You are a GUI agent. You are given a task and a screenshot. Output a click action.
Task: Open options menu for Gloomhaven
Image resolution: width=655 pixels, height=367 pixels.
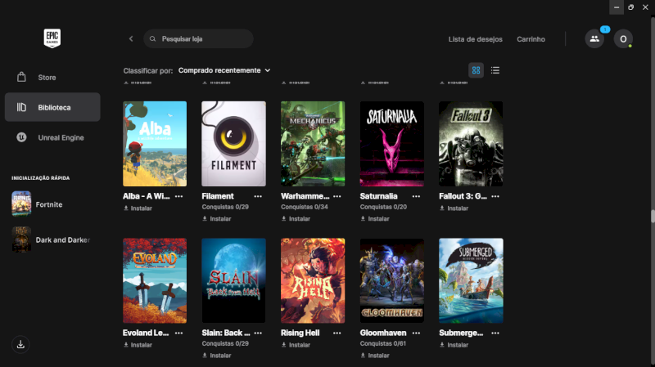pyautogui.click(x=416, y=333)
